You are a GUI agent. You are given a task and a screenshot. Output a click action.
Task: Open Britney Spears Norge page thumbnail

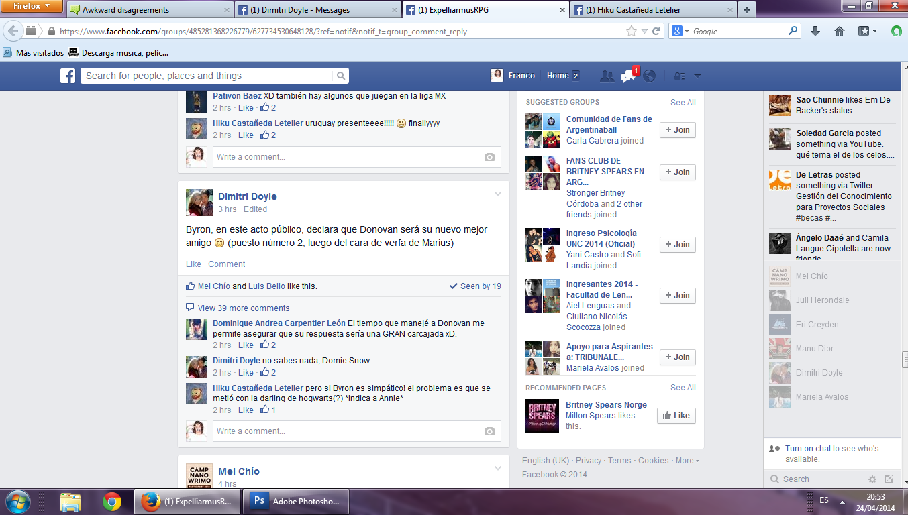[x=542, y=416]
